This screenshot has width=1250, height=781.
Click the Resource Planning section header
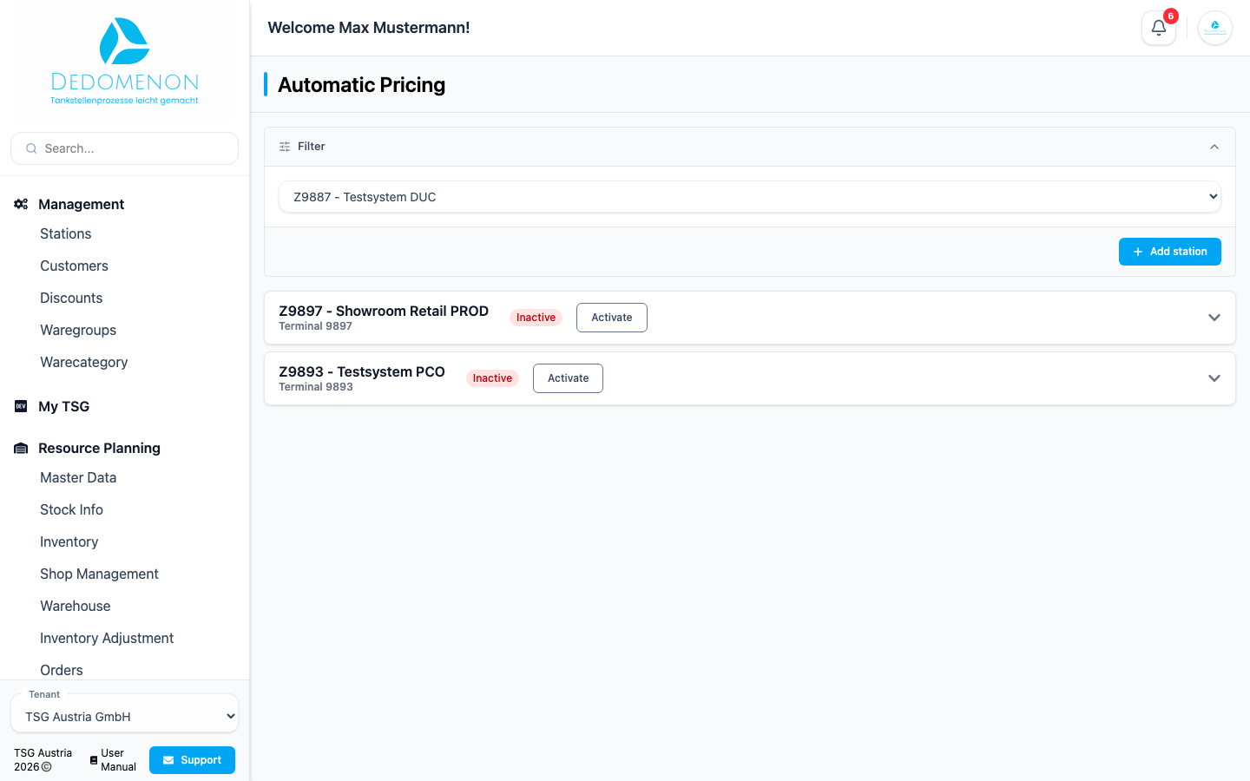tap(100, 448)
